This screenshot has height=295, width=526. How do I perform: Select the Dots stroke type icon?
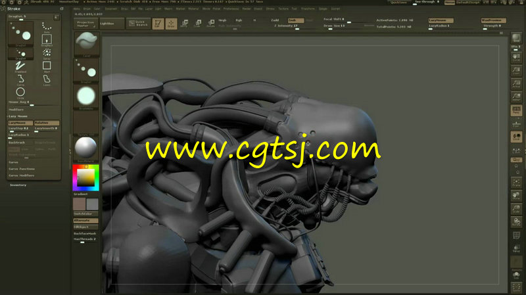coord(47,27)
